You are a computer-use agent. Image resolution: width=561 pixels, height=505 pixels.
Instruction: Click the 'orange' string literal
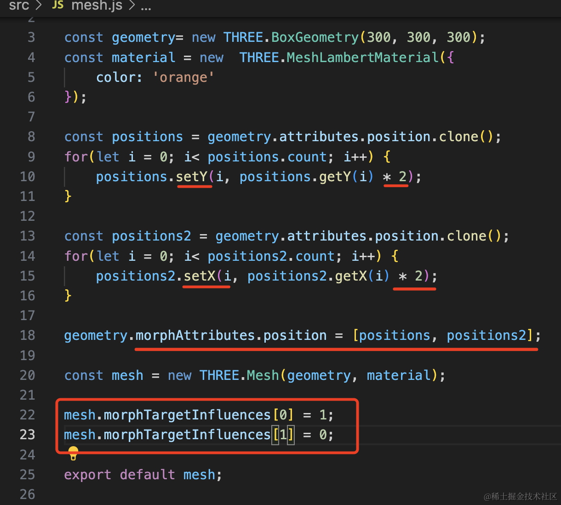pos(183,77)
